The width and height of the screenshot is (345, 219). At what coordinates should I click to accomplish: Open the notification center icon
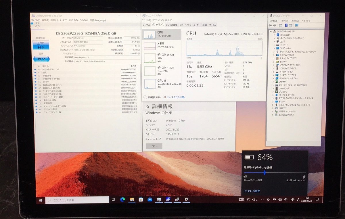[317, 199]
